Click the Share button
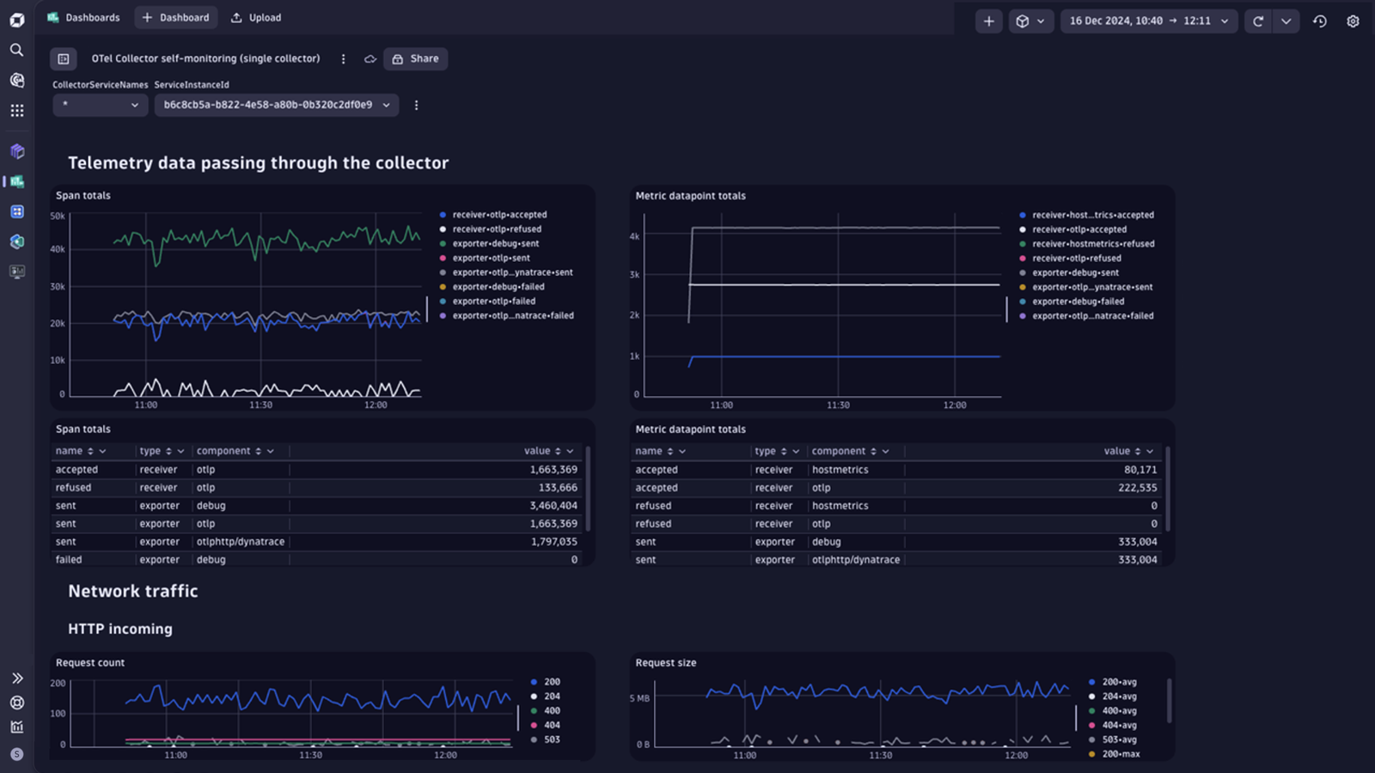 [x=416, y=59]
